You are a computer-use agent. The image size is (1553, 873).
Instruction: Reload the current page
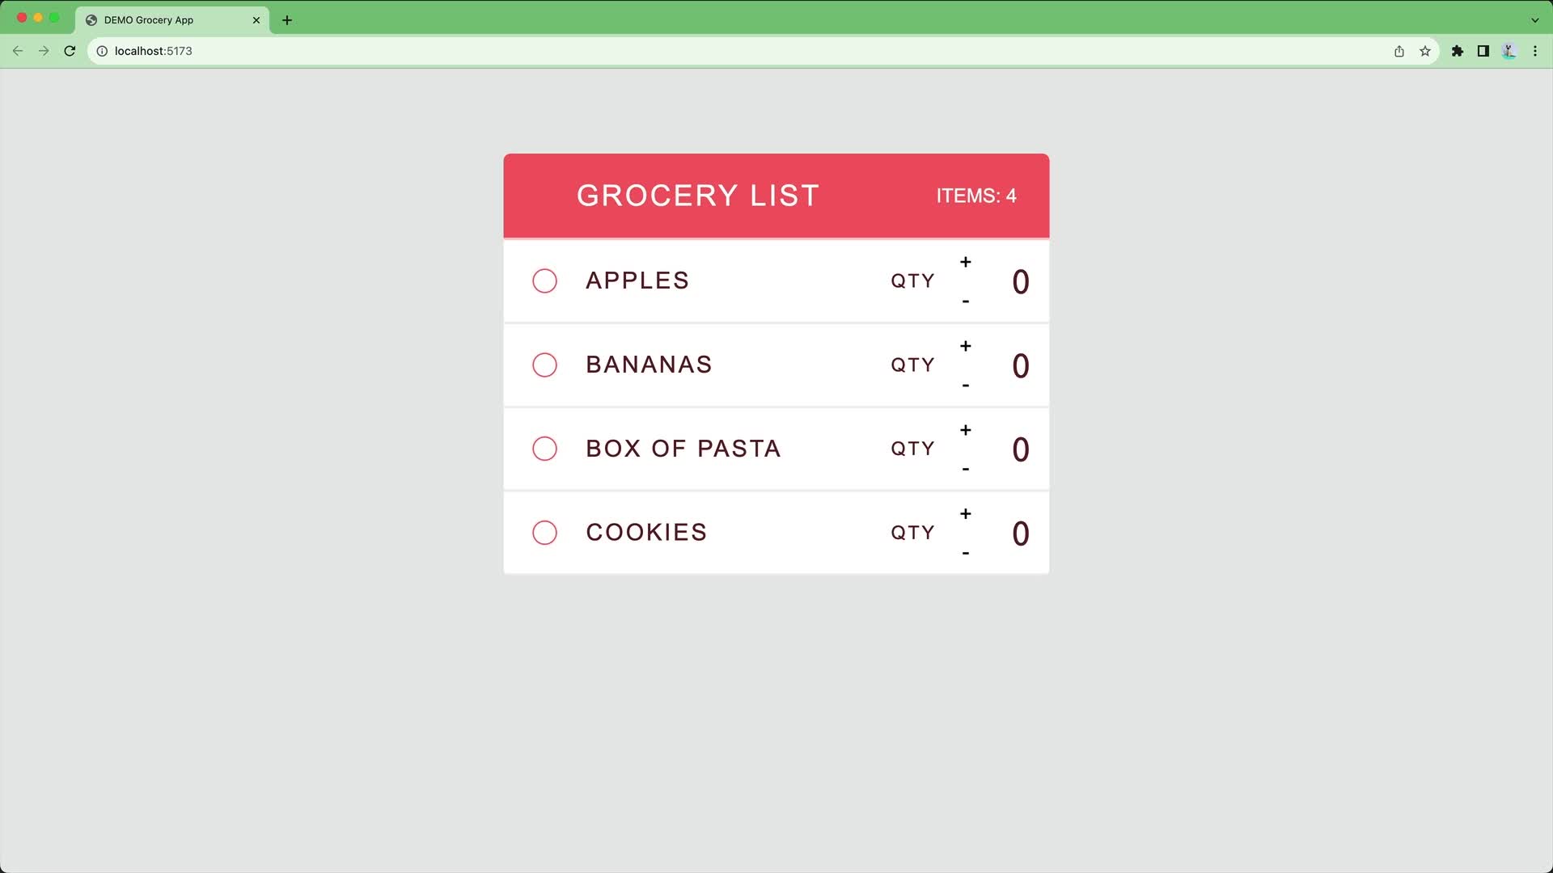click(x=70, y=51)
